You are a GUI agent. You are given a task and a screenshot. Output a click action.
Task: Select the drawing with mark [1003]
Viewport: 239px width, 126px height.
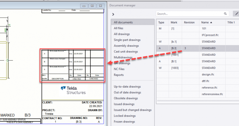pyautogui.click(x=198, y=68)
